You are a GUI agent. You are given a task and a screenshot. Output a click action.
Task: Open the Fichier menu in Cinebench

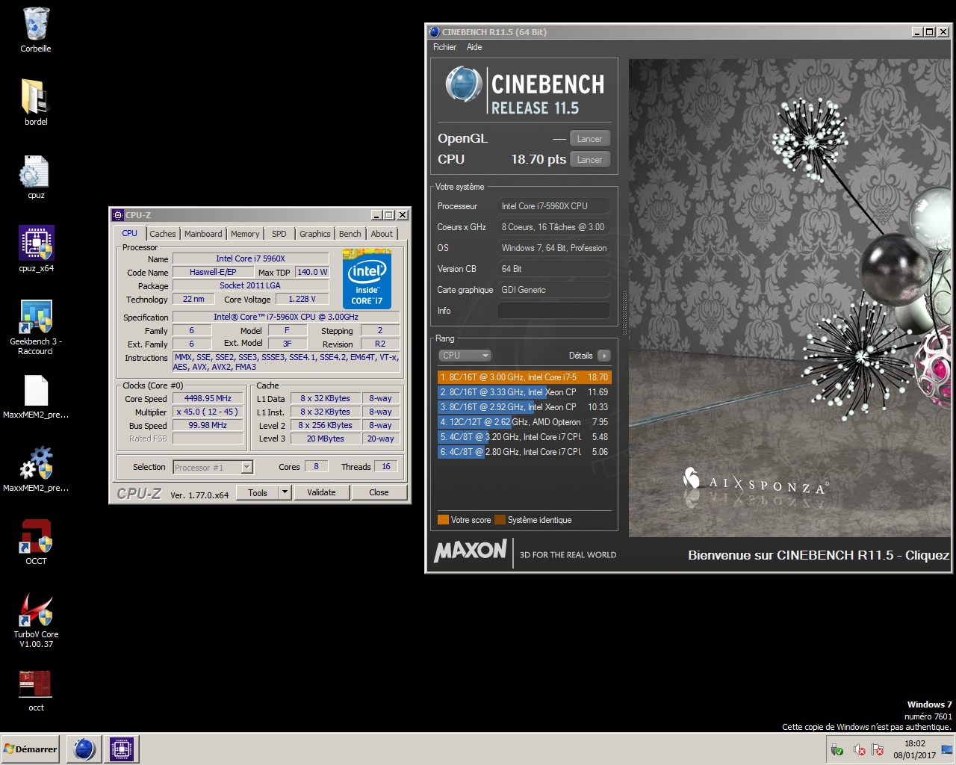point(444,47)
